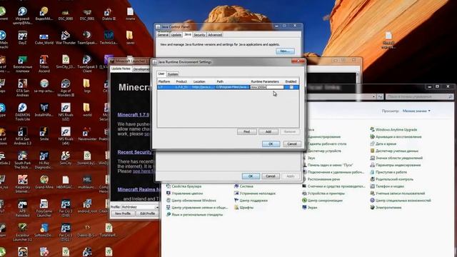This screenshot has height=257, width=457.
Task: Open Родительский контроль in Control Panel
Action: (x=391, y=179)
